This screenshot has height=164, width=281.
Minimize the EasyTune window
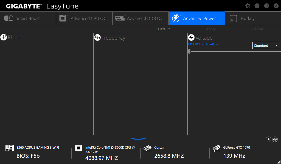pos(257,6)
